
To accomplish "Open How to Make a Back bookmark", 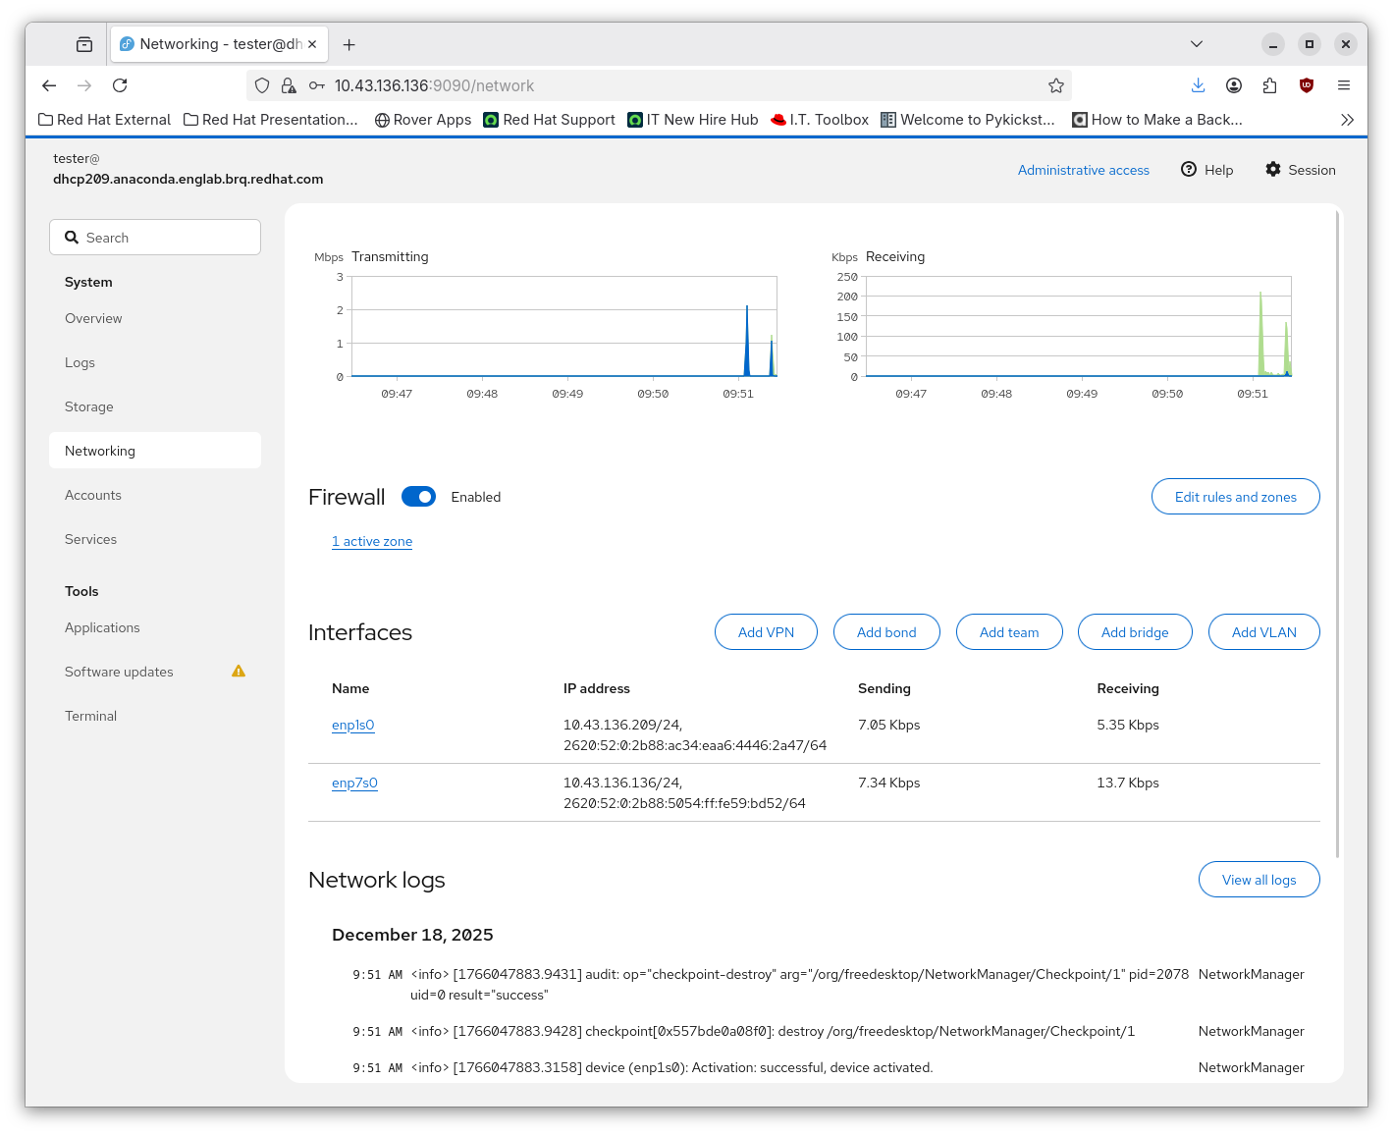I will point(1157,120).
